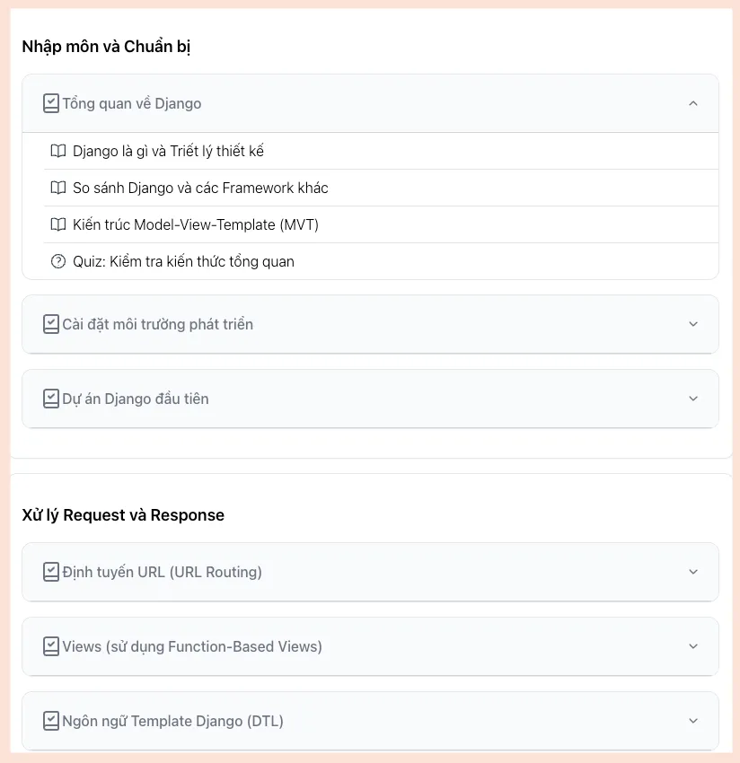Open 'Kiến trúc Model-View-Template (MVT)' lesson
This screenshot has height=763, width=740.
click(x=196, y=224)
